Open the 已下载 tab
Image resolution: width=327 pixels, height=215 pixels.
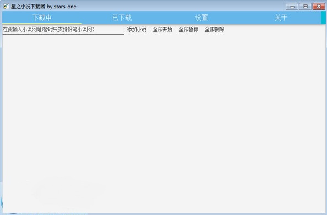tap(122, 18)
